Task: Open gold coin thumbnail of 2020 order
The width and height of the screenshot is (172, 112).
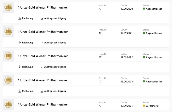Action: point(8,8)
